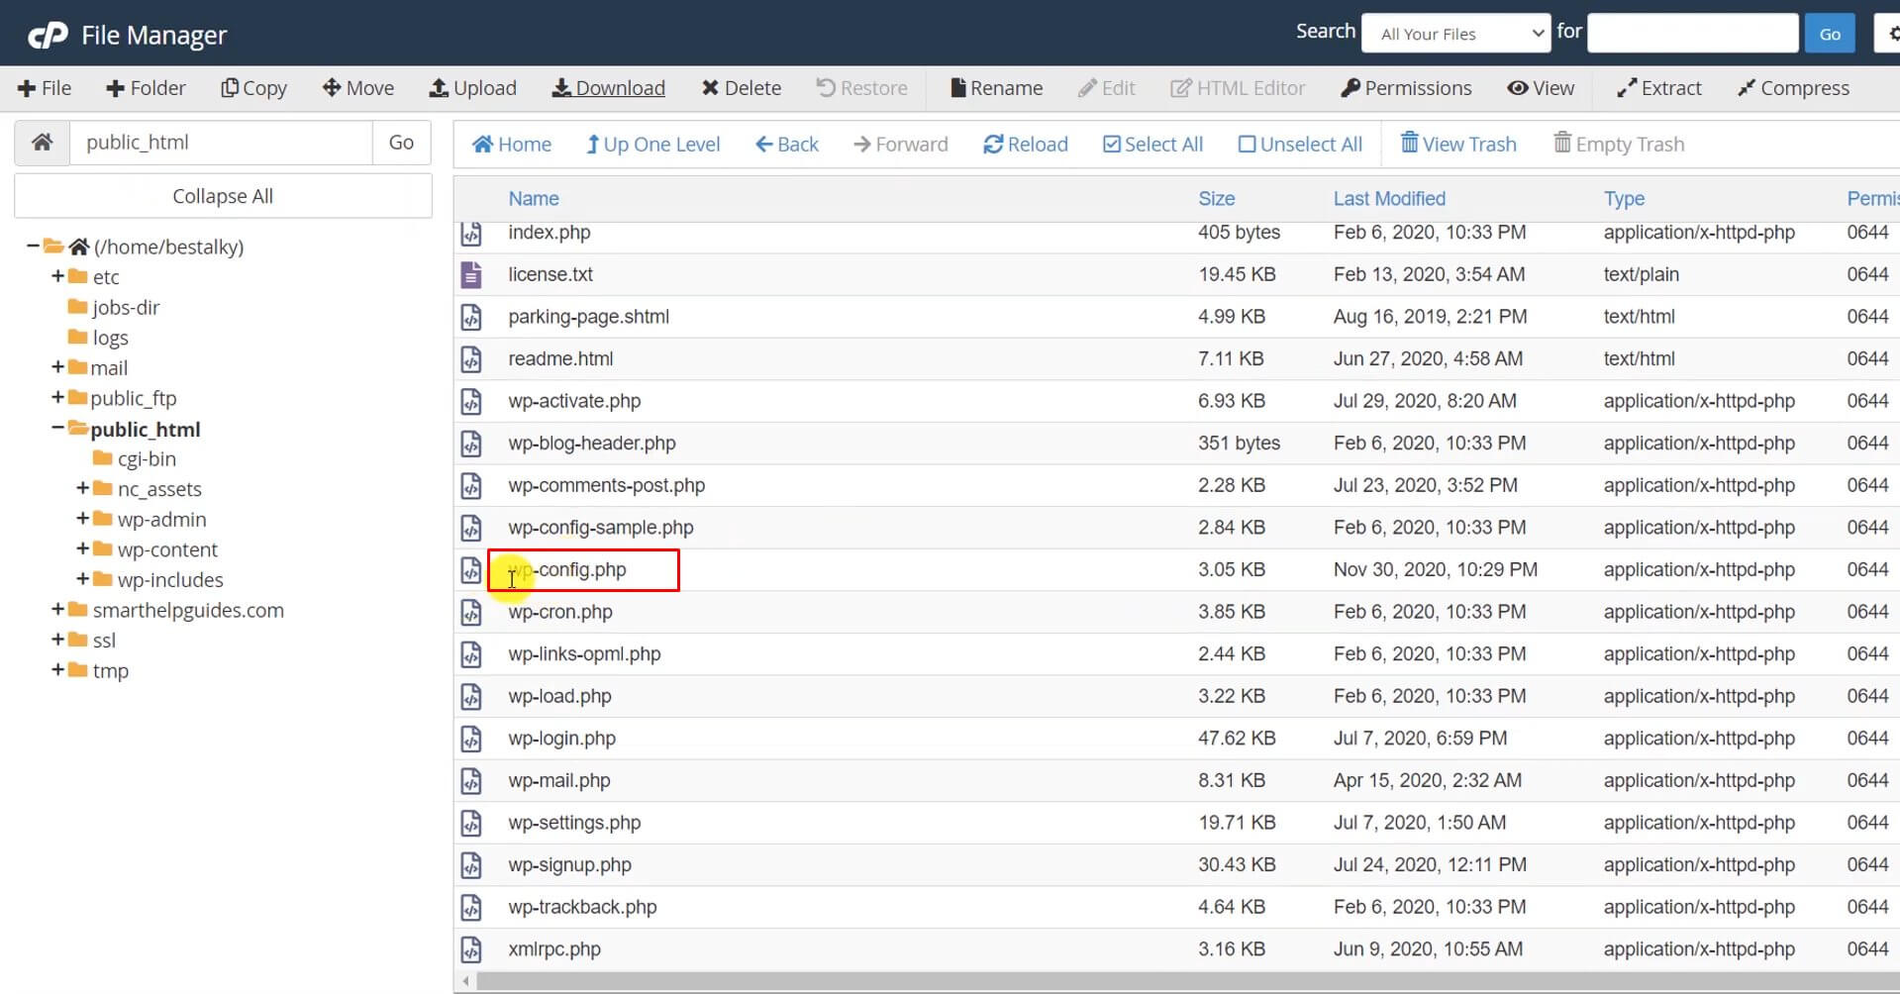Click the license.txt document icon

point(471,274)
